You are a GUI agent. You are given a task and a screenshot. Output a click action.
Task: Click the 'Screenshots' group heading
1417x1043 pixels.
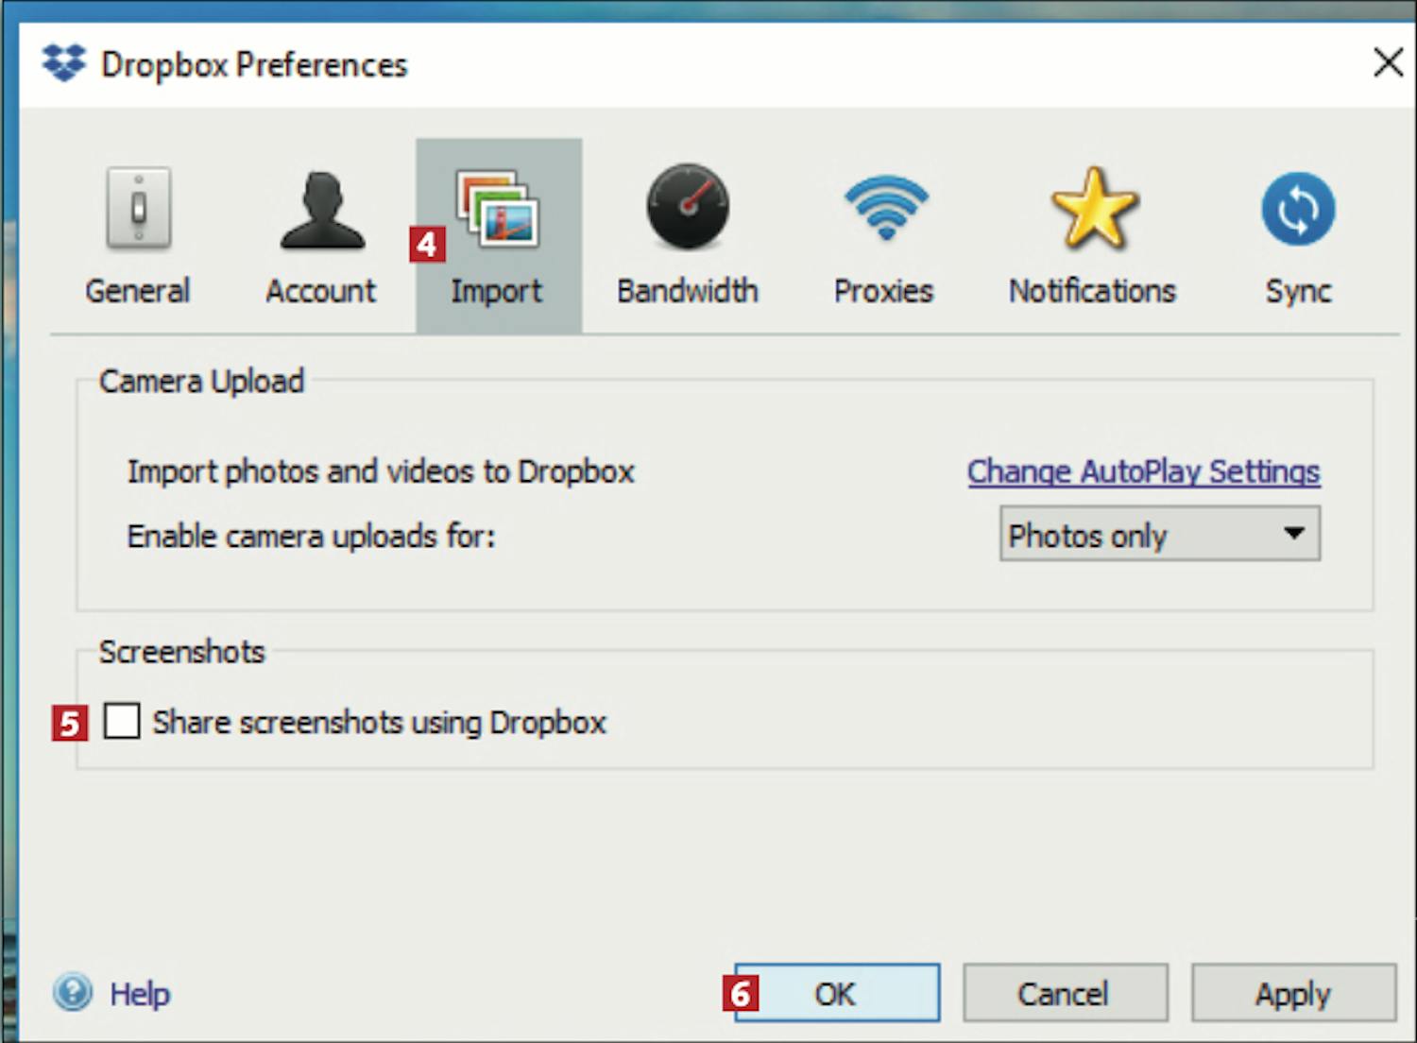[181, 652]
